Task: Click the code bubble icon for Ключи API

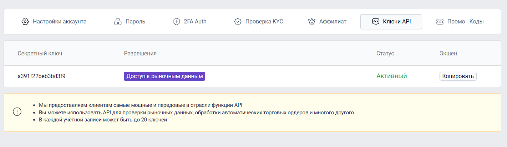Action: click(x=375, y=22)
